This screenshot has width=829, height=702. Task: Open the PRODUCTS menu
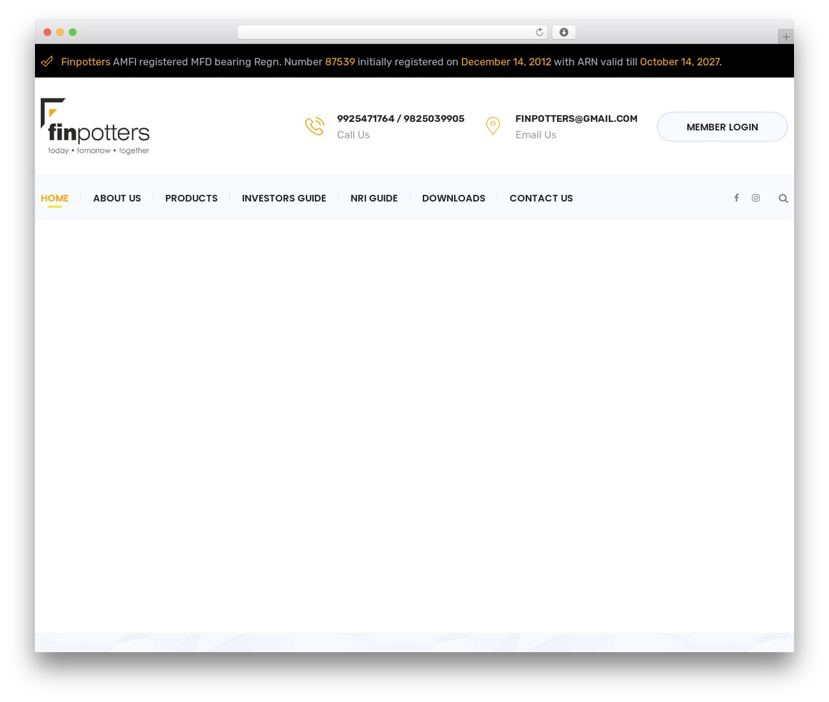click(191, 198)
